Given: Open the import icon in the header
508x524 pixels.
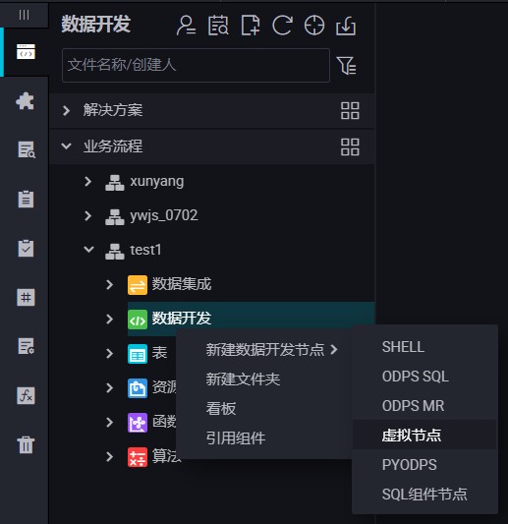Looking at the screenshot, I should 346,26.
